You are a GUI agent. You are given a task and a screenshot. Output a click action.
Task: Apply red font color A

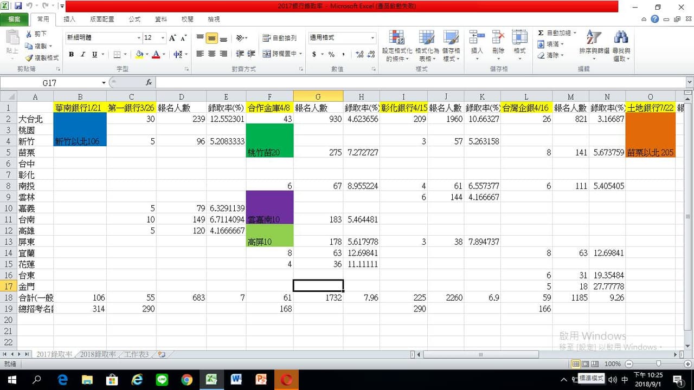[156, 54]
